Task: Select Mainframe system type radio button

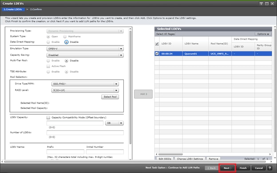Action: point(65,36)
